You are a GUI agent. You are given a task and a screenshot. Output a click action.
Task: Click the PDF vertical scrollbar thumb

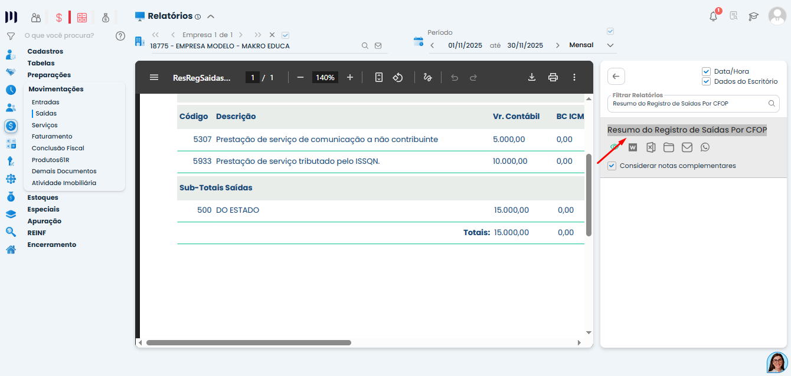click(x=589, y=194)
